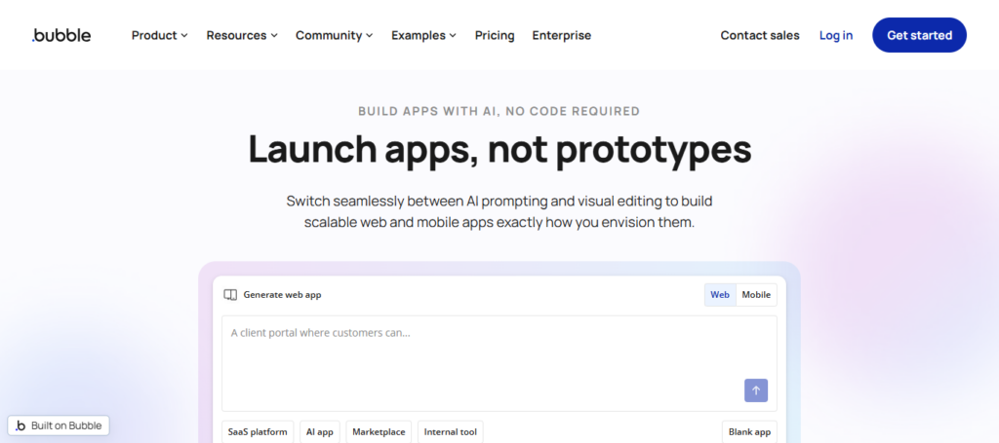Click the Contact sales link
Screen dimensions: 999x443
tap(759, 36)
